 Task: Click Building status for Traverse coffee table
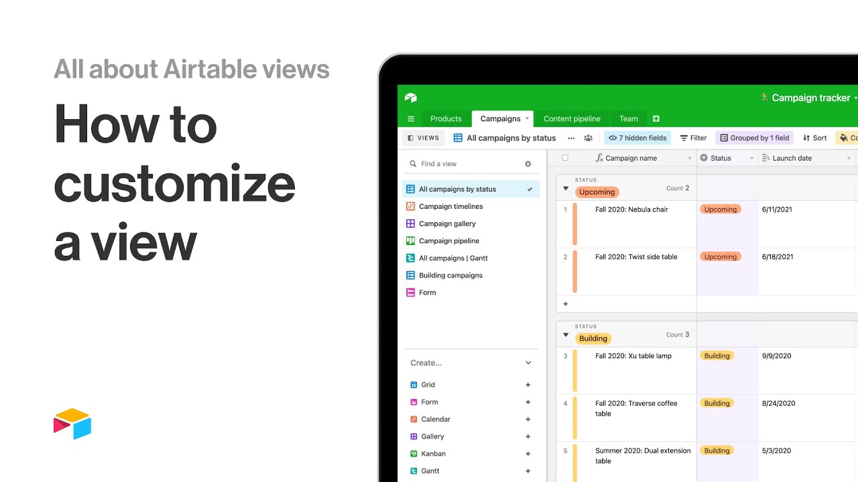click(x=717, y=404)
